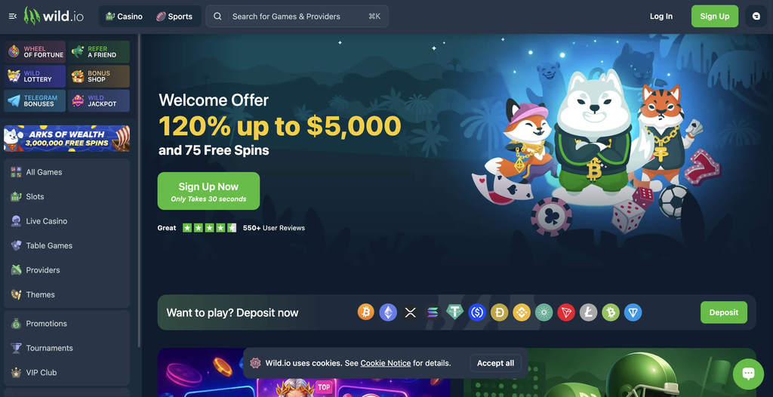Collapse the sidebar with the hamburger icon
The height and width of the screenshot is (397, 773).
[x=13, y=17]
